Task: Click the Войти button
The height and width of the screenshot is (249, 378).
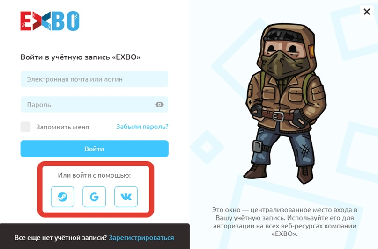Action: (94, 149)
